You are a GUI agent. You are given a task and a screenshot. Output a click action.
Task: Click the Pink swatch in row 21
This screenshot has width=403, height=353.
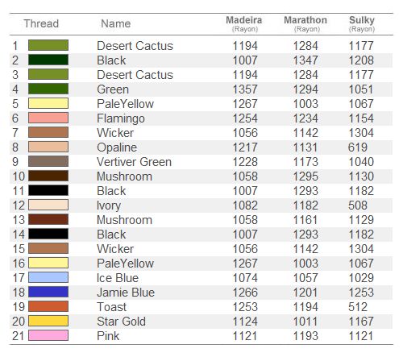[x=48, y=335]
